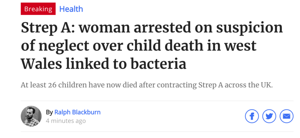Open Ralph Blackburn's author page
Viewport: 300px width, 138px height.
[77, 112]
